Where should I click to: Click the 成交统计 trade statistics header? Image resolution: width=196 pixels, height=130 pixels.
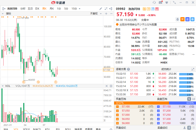coord(166,69)
